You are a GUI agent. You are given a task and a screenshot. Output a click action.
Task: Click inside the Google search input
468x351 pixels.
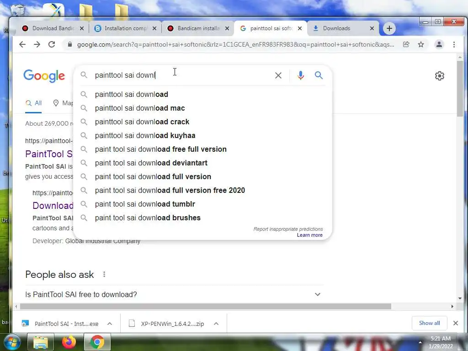coord(182,75)
